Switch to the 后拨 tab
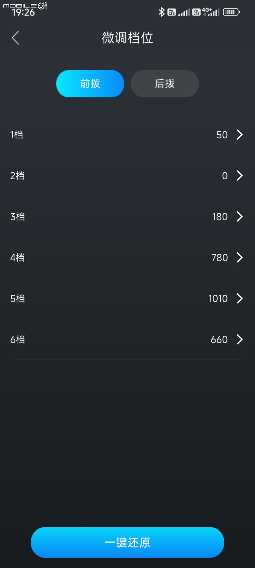This screenshot has width=255, height=568. (x=165, y=84)
